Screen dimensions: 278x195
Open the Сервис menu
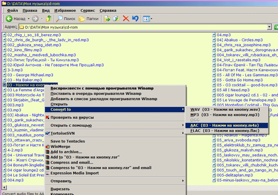coord(88,10)
